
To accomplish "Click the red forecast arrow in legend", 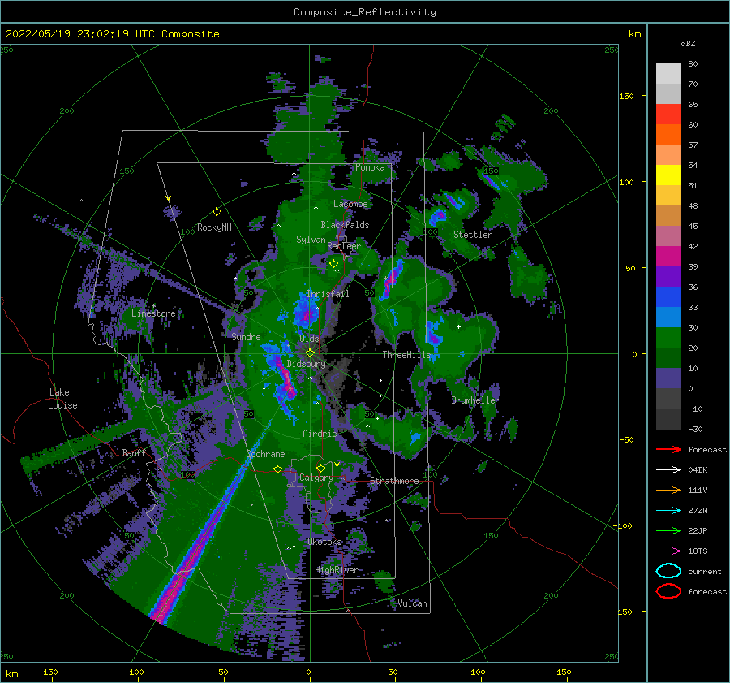I will tap(668, 449).
